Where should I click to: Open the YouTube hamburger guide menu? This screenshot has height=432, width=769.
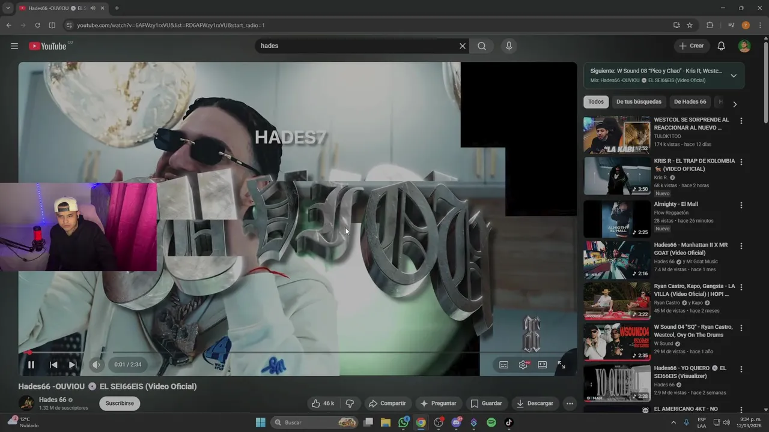pos(14,46)
